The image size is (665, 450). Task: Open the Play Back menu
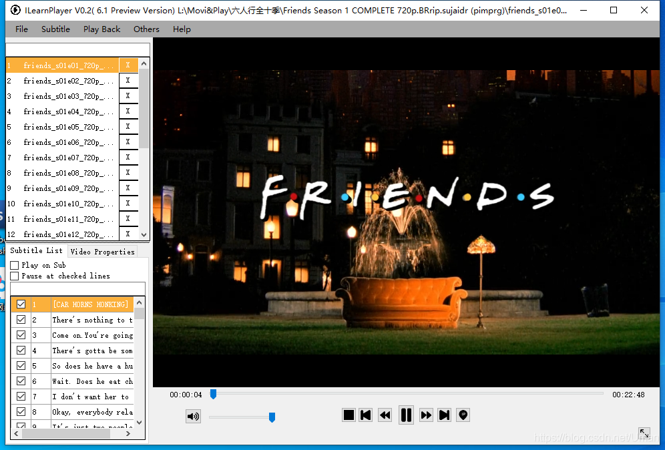pos(101,29)
